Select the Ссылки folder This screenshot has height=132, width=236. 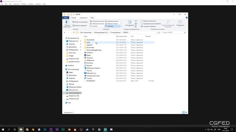(89, 78)
